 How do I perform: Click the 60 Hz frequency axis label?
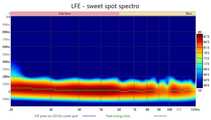(119, 109)
